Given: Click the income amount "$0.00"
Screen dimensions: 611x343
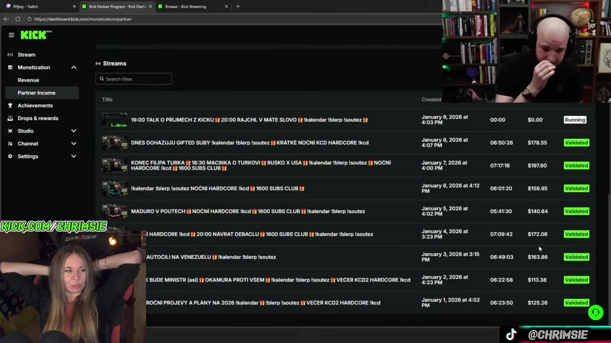Looking at the screenshot, I should click(535, 120).
